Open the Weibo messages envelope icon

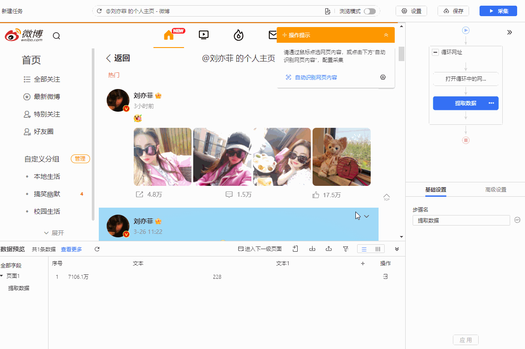click(273, 35)
